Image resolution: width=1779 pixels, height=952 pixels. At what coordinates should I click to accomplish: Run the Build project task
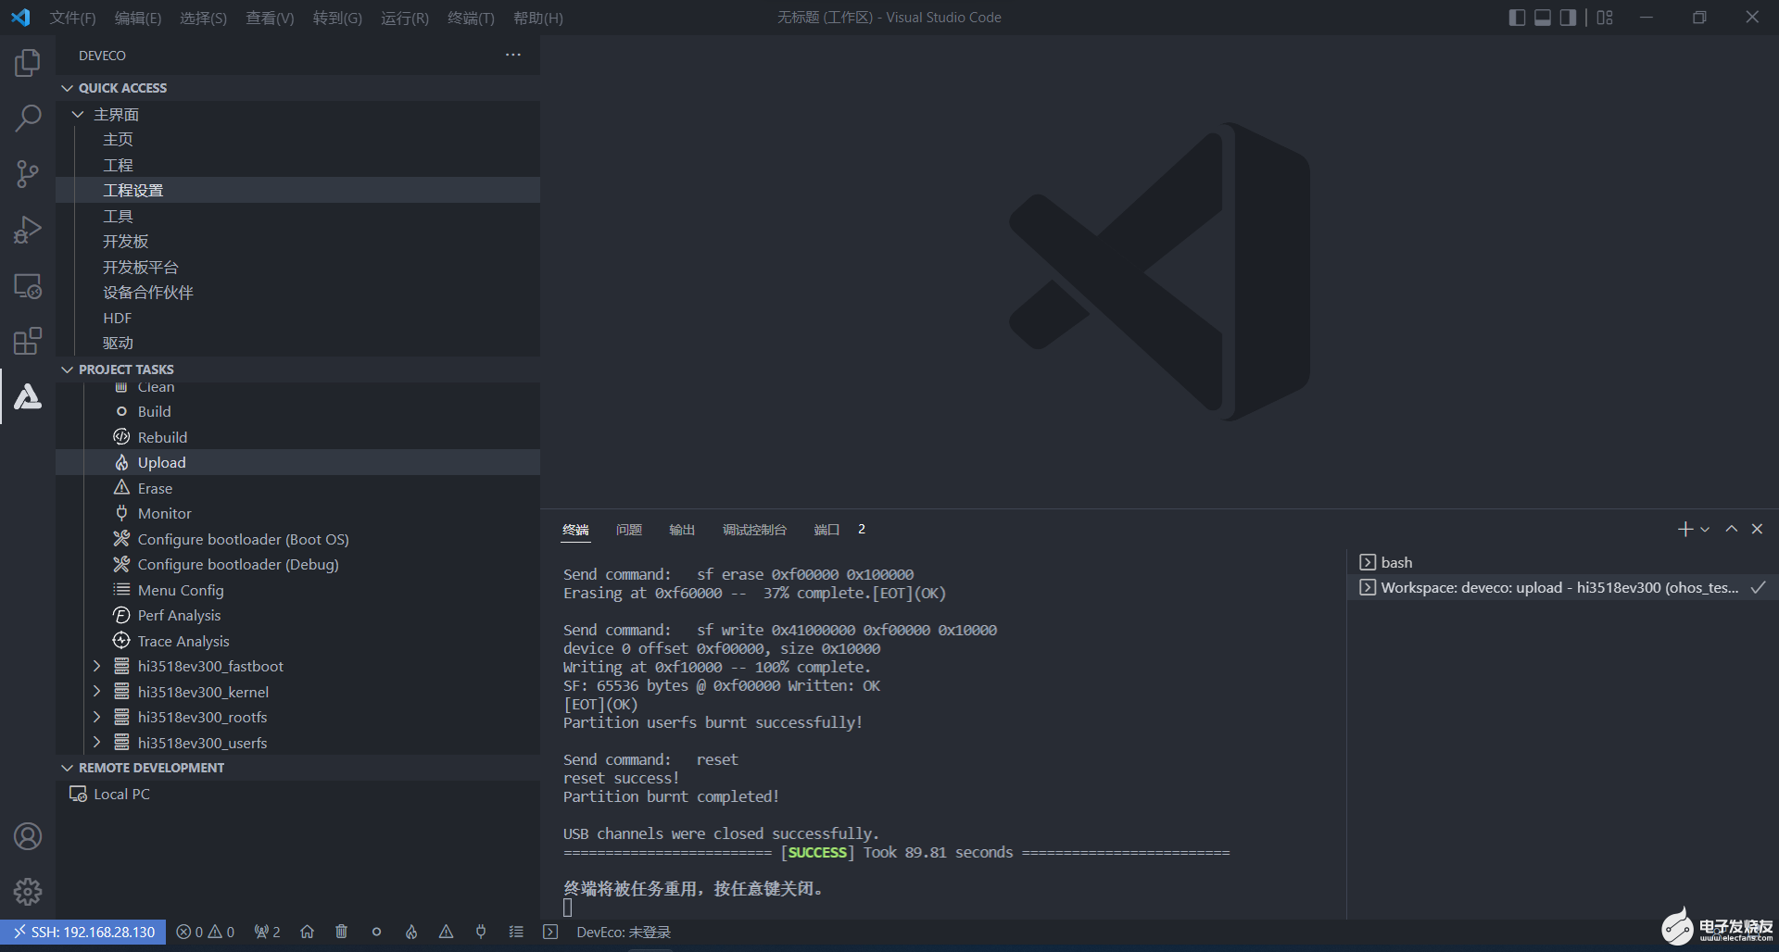[297, 411]
